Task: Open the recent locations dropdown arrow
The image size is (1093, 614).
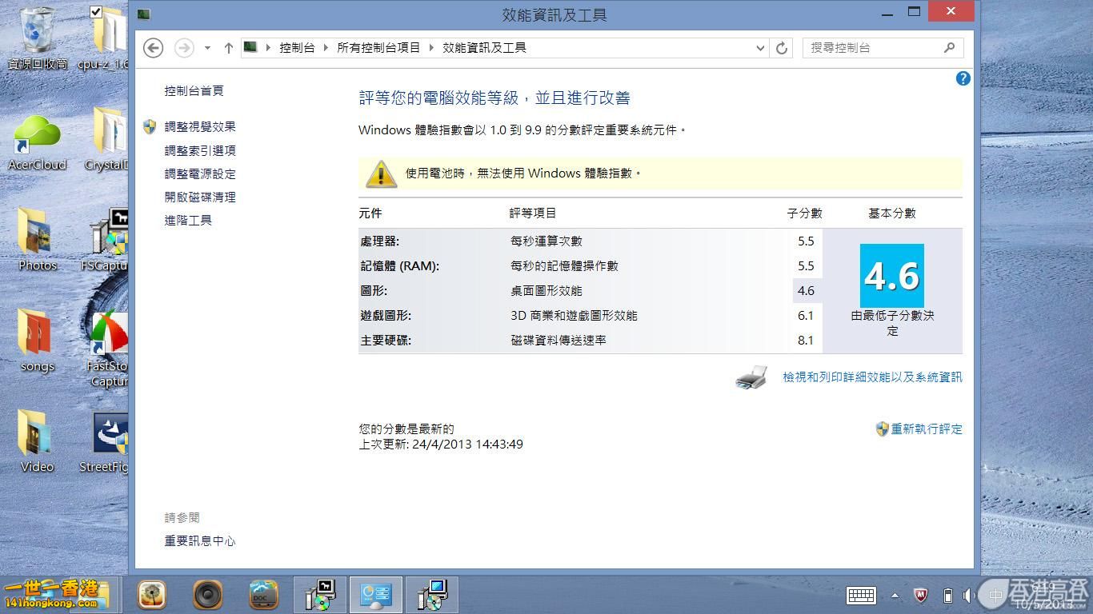Action: click(207, 48)
